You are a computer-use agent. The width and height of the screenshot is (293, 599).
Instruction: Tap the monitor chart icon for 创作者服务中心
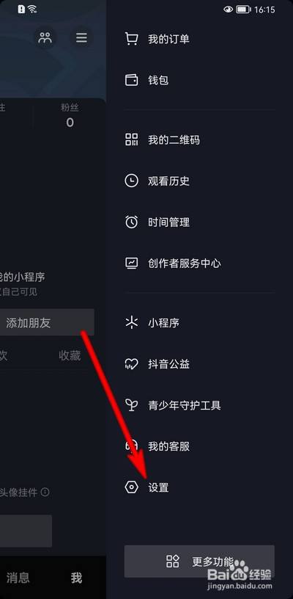point(131,263)
